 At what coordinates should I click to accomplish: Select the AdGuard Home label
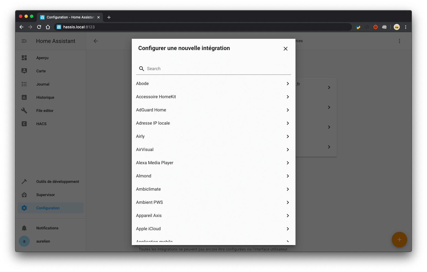tap(151, 110)
